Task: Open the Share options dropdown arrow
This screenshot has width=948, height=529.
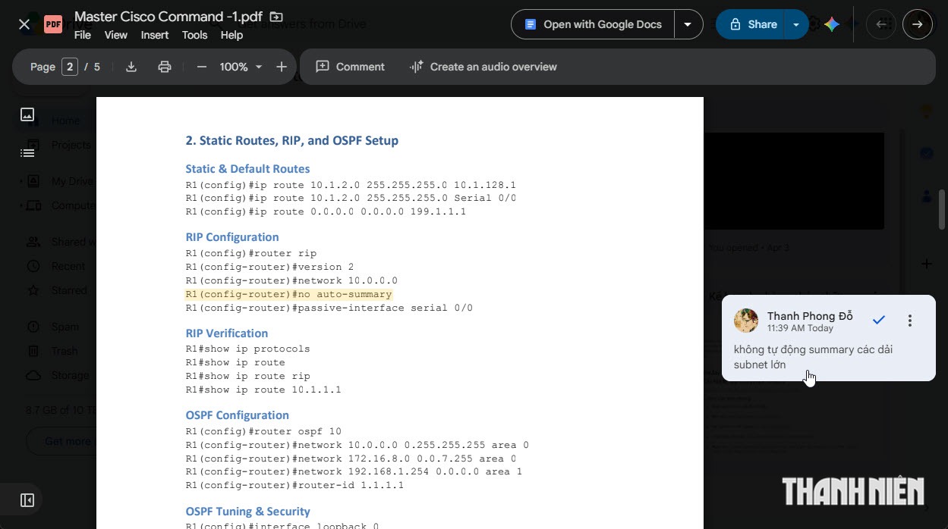Action: (796, 24)
